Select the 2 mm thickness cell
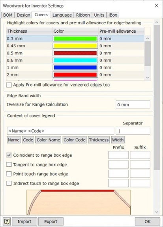Image resolution: width=163 pixels, height=227 pixels. point(29,75)
